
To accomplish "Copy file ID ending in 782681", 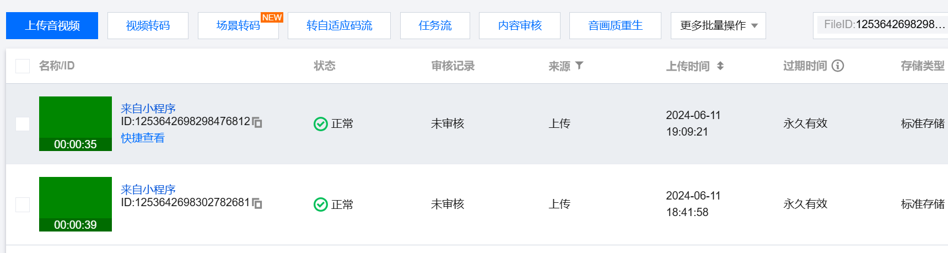I will pos(257,203).
